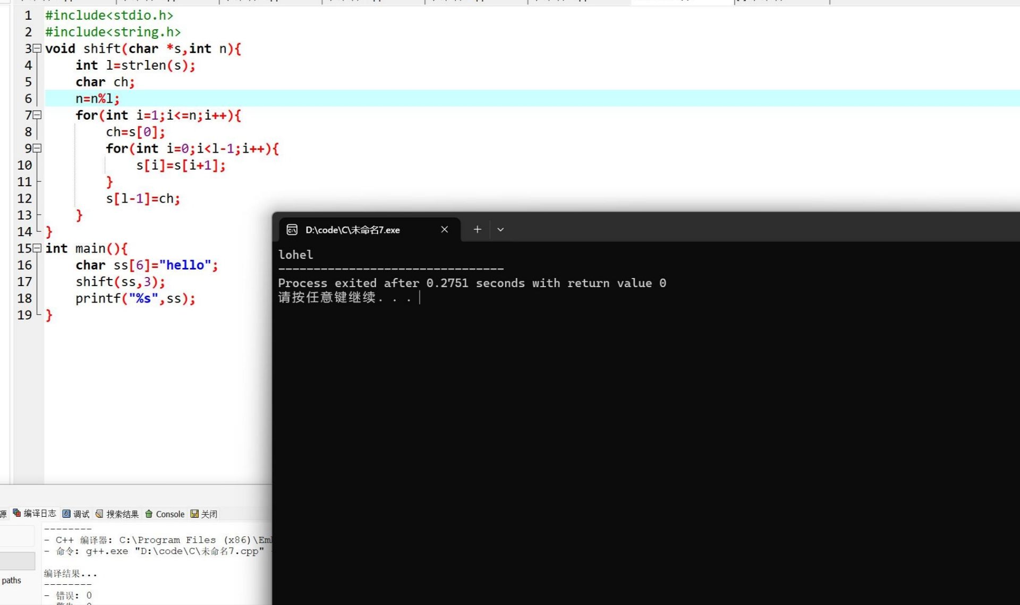This screenshot has height=605, width=1020.
Task: Click the terminal icon in the console tab
Action: point(292,230)
